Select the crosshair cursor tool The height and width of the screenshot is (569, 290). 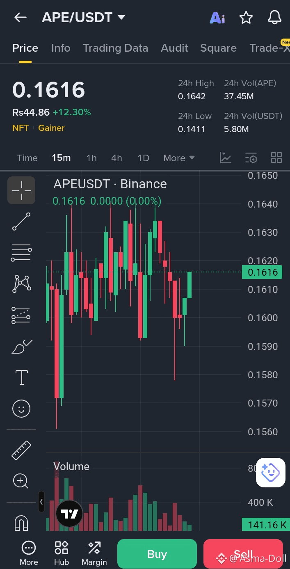21,190
